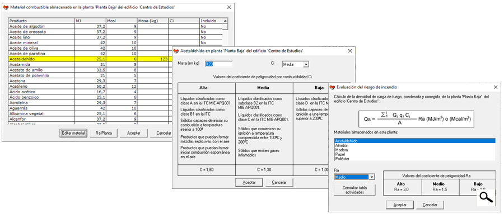This screenshot has height=214, width=504.
Task: Click the Masa (en kg) input field
Action: tap(218, 64)
